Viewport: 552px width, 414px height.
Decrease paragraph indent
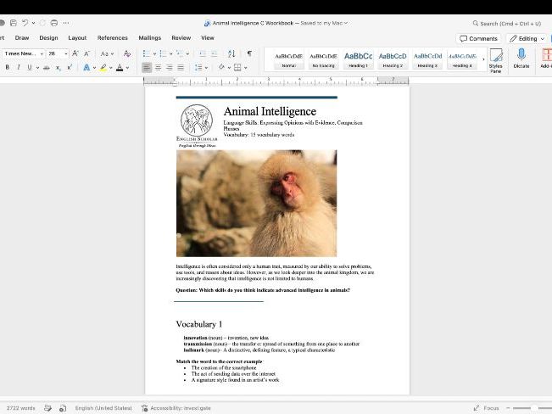click(x=203, y=53)
